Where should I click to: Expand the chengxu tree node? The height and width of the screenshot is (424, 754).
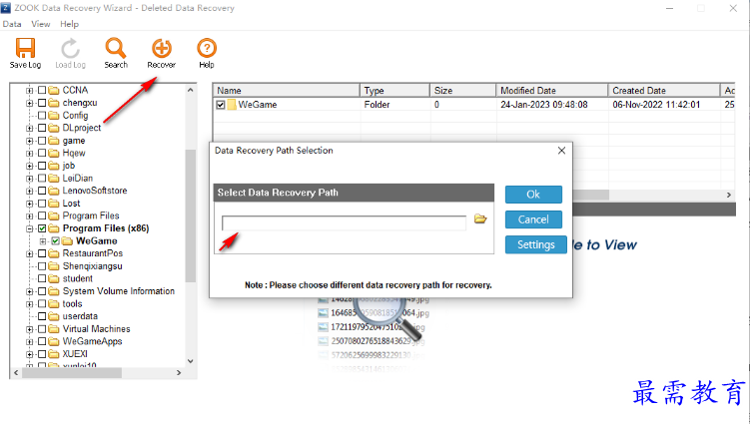click(29, 103)
